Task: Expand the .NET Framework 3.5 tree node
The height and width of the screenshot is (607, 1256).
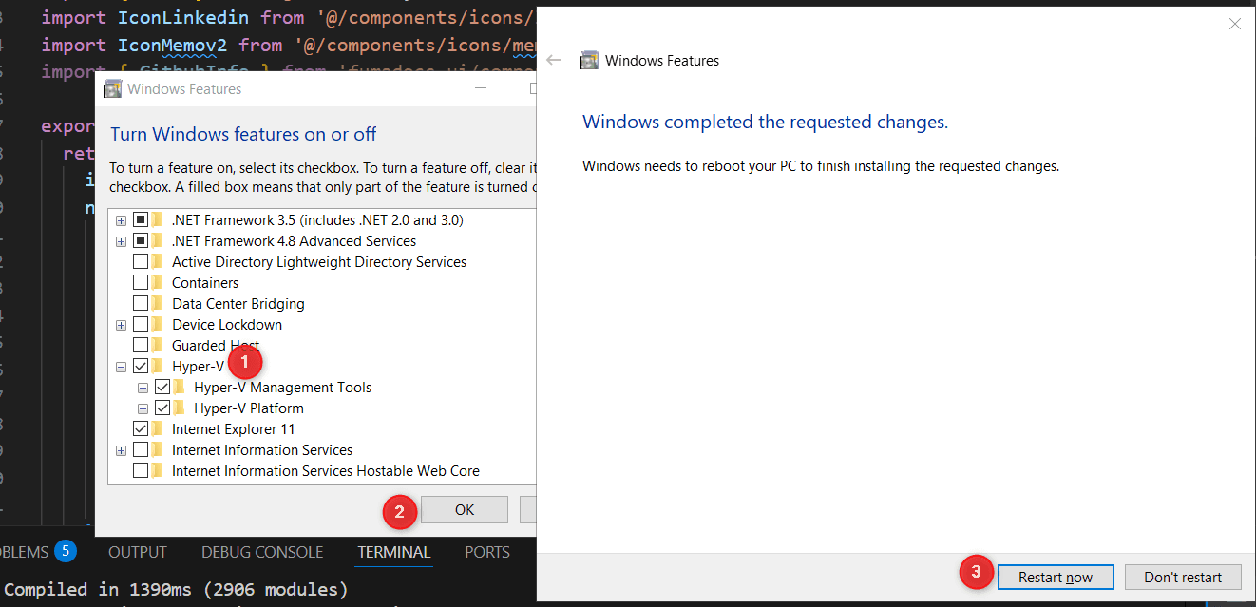Action: point(121,220)
